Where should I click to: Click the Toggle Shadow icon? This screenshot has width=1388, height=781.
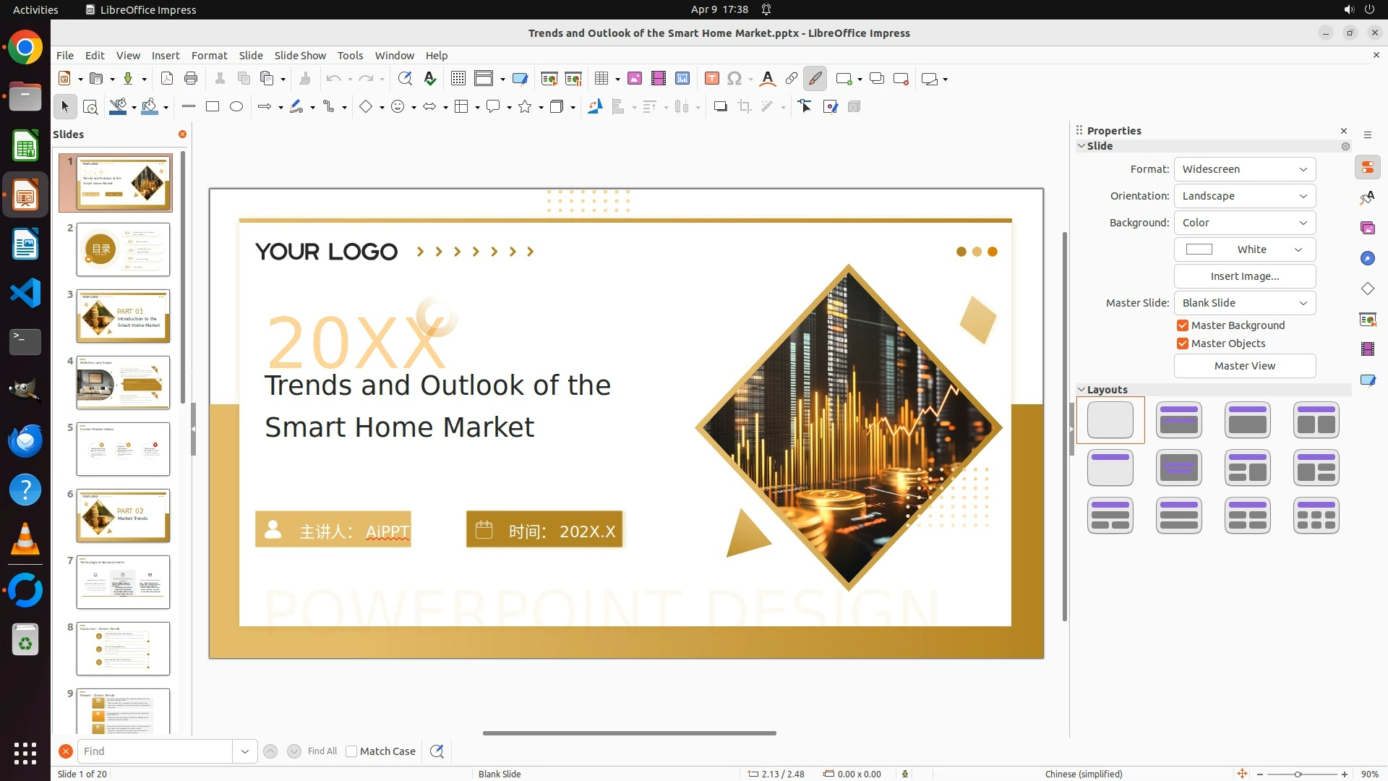click(720, 106)
